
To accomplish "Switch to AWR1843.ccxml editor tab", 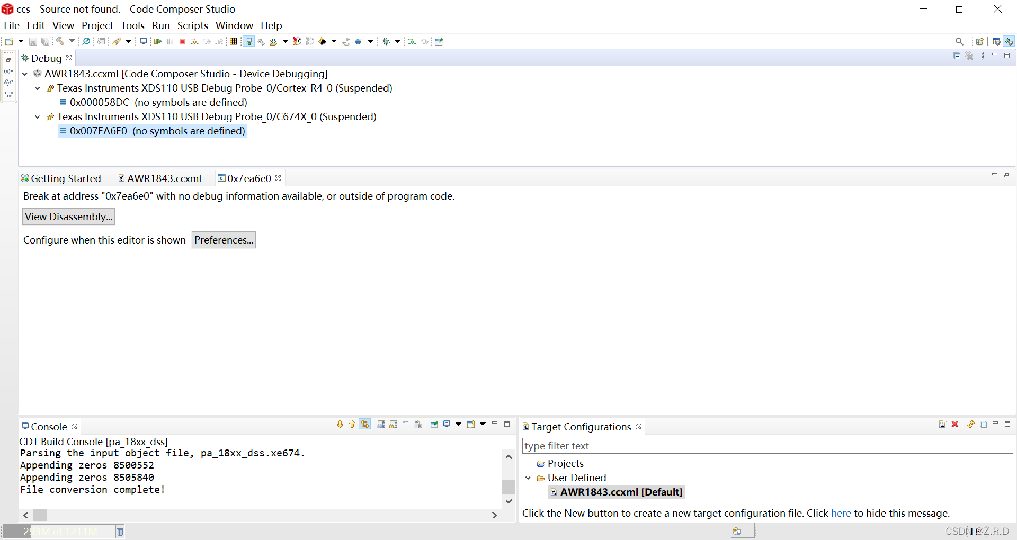I will pyautogui.click(x=159, y=178).
